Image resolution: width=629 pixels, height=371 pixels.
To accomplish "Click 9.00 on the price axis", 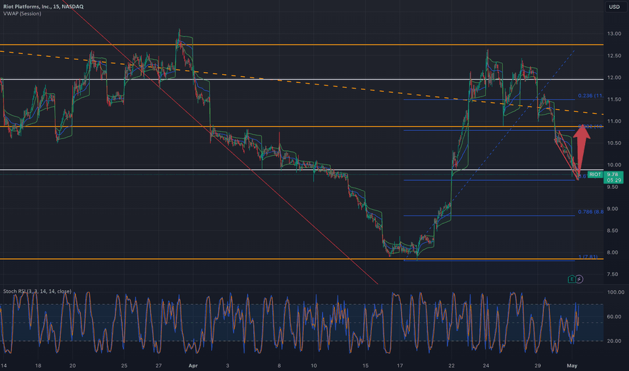I will click(x=613, y=209).
